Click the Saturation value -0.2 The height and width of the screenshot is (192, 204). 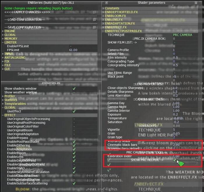tap(176, 122)
